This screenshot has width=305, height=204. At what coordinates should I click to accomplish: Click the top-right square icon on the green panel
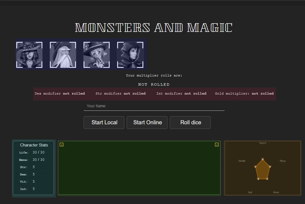pos(217,145)
